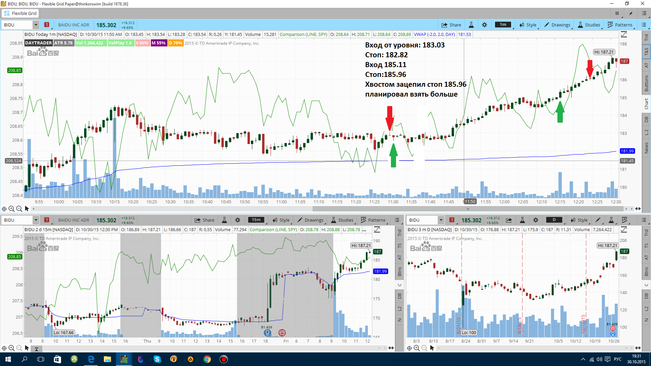The width and height of the screenshot is (651, 366).
Task: Zoom in on the 15m chart
Action: tap(12, 348)
